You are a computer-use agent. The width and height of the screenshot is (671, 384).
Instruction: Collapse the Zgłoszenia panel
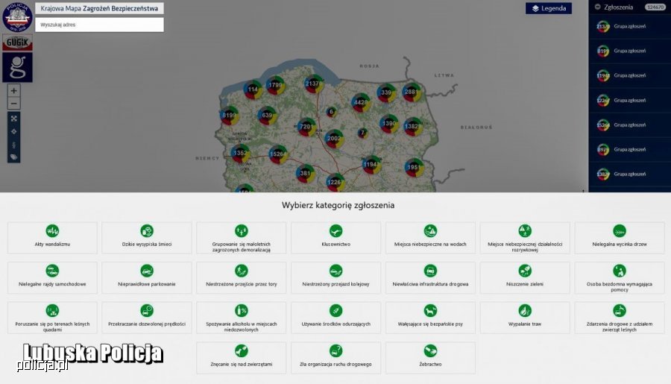point(598,7)
